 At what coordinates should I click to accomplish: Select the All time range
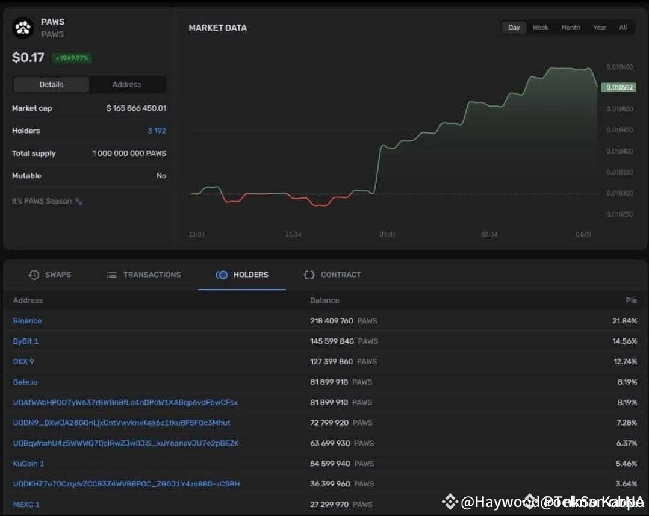(623, 27)
